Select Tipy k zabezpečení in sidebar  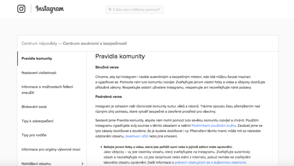(37, 121)
